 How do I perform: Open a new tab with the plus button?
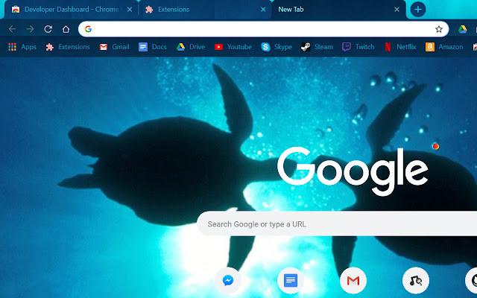[x=418, y=10]
